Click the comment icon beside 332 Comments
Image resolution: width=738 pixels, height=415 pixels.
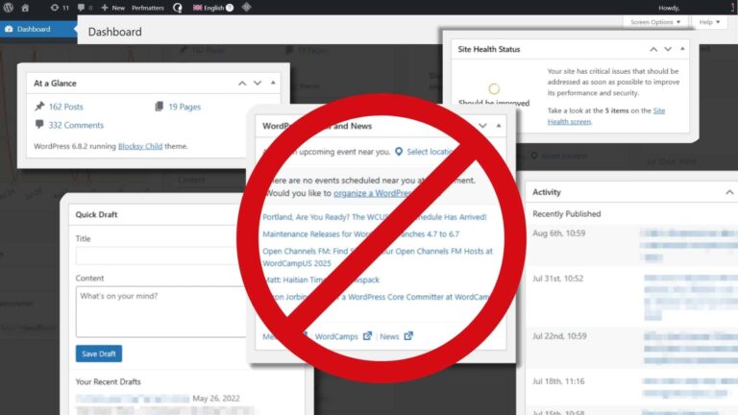(x=38, y=125)
